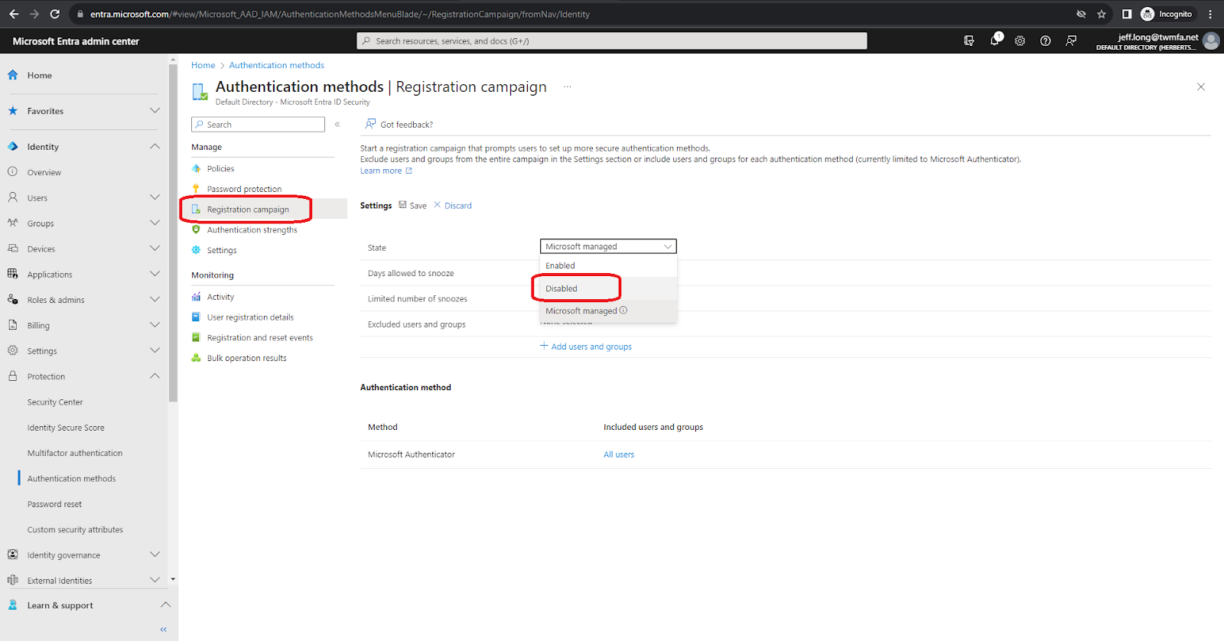Click the browser back arrow
Screen dimensions: 1224x641
(14, 14)
